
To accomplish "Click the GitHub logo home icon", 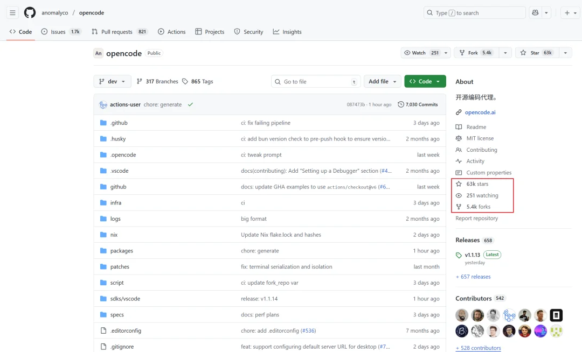I will coord(30,13).
